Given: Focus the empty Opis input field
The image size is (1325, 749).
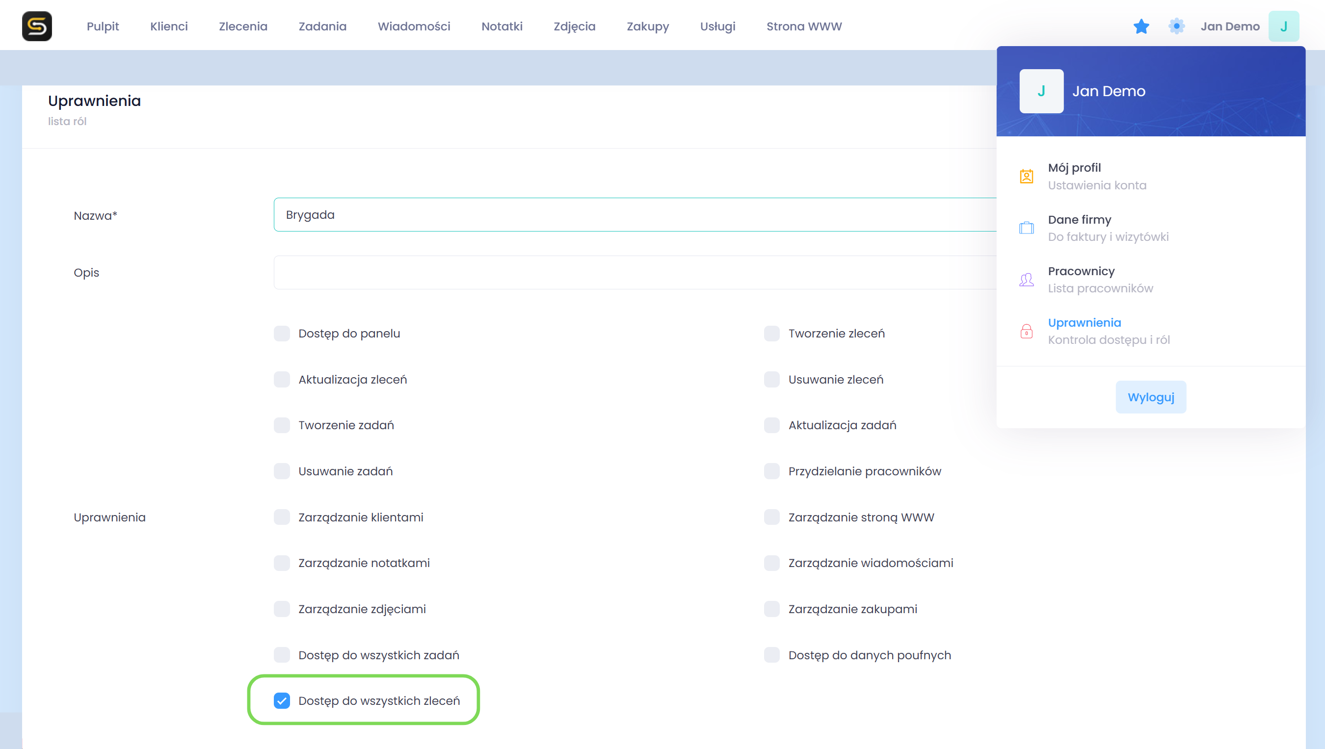Looking at the screenshot, I should [635, 273].
